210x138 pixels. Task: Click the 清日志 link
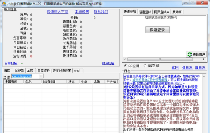click(200, 68)
